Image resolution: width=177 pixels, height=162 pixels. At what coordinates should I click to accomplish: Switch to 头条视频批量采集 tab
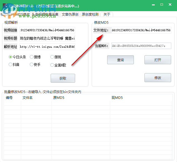(45, 15)
